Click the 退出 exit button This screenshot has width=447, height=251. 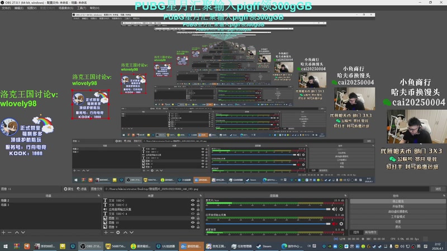tap(398, 227)
